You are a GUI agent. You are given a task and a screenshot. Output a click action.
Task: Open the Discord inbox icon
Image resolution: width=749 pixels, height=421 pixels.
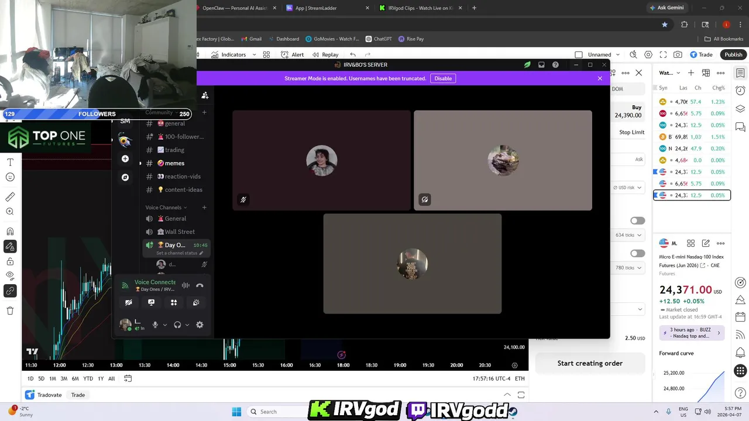tap(541, 65)
